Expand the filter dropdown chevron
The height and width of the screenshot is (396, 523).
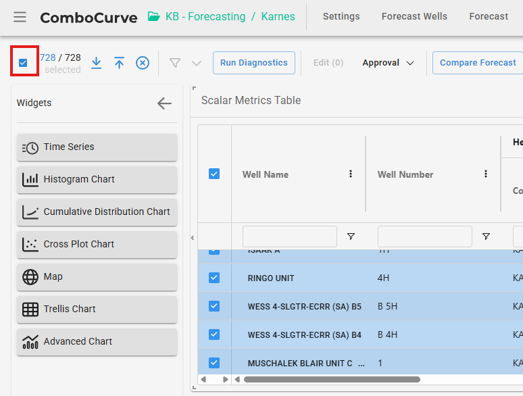[197, 63]
